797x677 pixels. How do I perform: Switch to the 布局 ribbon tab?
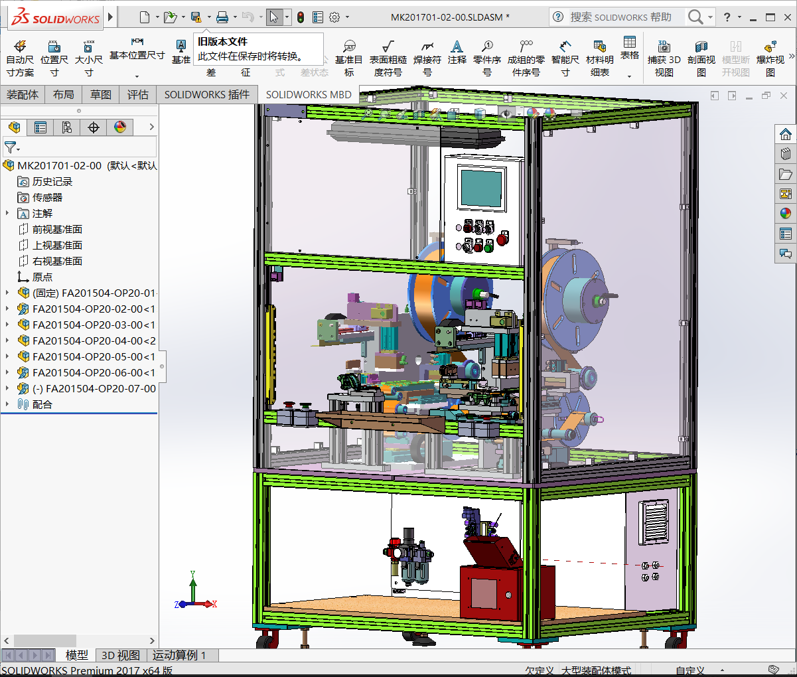[64, 95]
